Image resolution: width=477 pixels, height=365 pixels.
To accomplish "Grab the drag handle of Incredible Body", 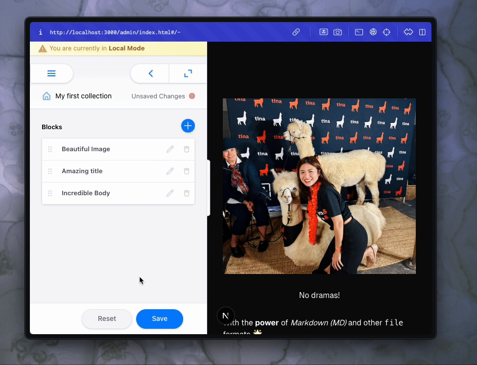I will 50,193.
